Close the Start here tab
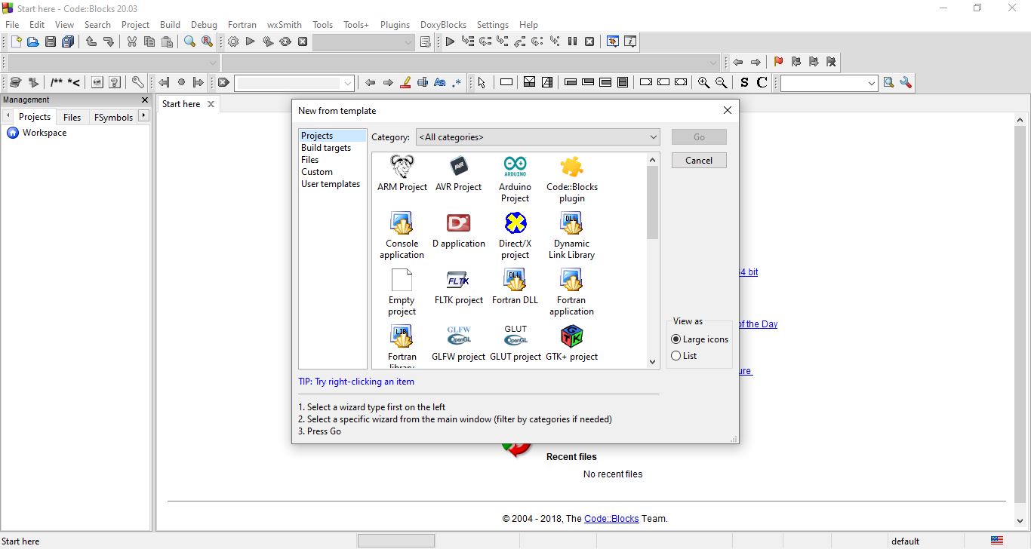Image resolution: width=1031 pixels, height=549 pixels. point(211,104)
